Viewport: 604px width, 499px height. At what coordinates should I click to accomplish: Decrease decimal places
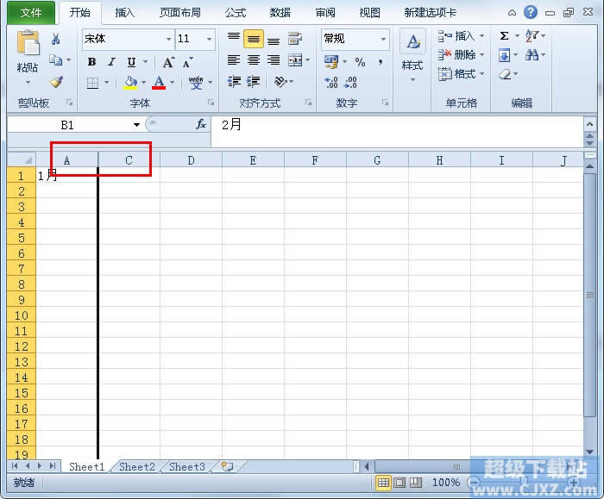point(350,83)
